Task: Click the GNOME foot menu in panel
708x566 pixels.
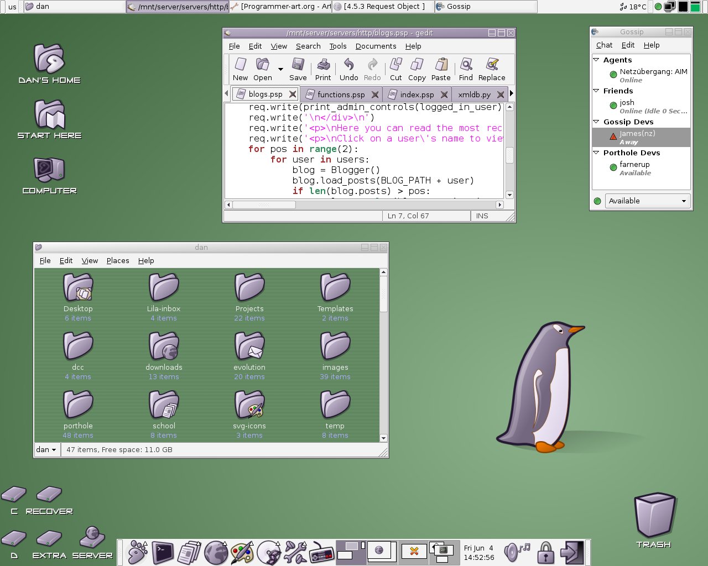Action: [137, 552]
